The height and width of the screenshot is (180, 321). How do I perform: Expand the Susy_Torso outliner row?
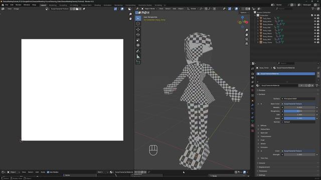258,42
